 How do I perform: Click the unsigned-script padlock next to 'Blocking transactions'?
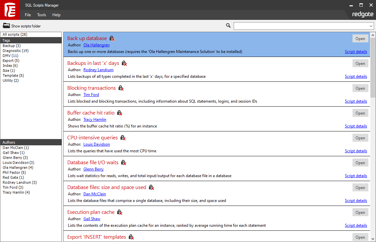(x=121, y=88)
